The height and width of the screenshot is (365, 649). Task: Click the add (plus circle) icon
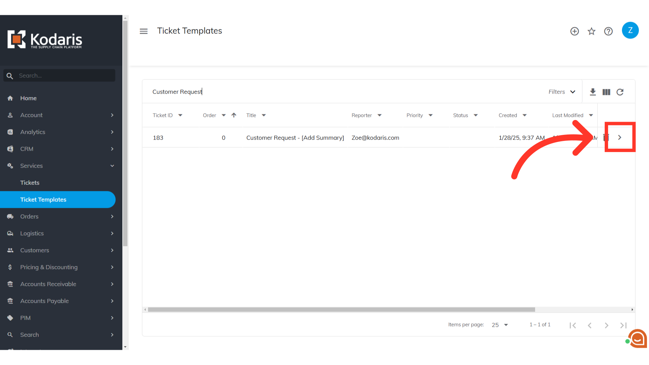pyautogui.click(x=575, y=31)
